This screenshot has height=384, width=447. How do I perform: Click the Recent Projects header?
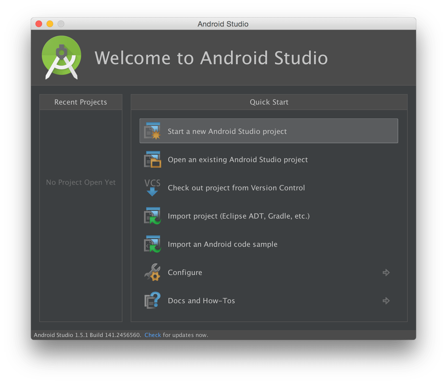(x=81, y=102)
